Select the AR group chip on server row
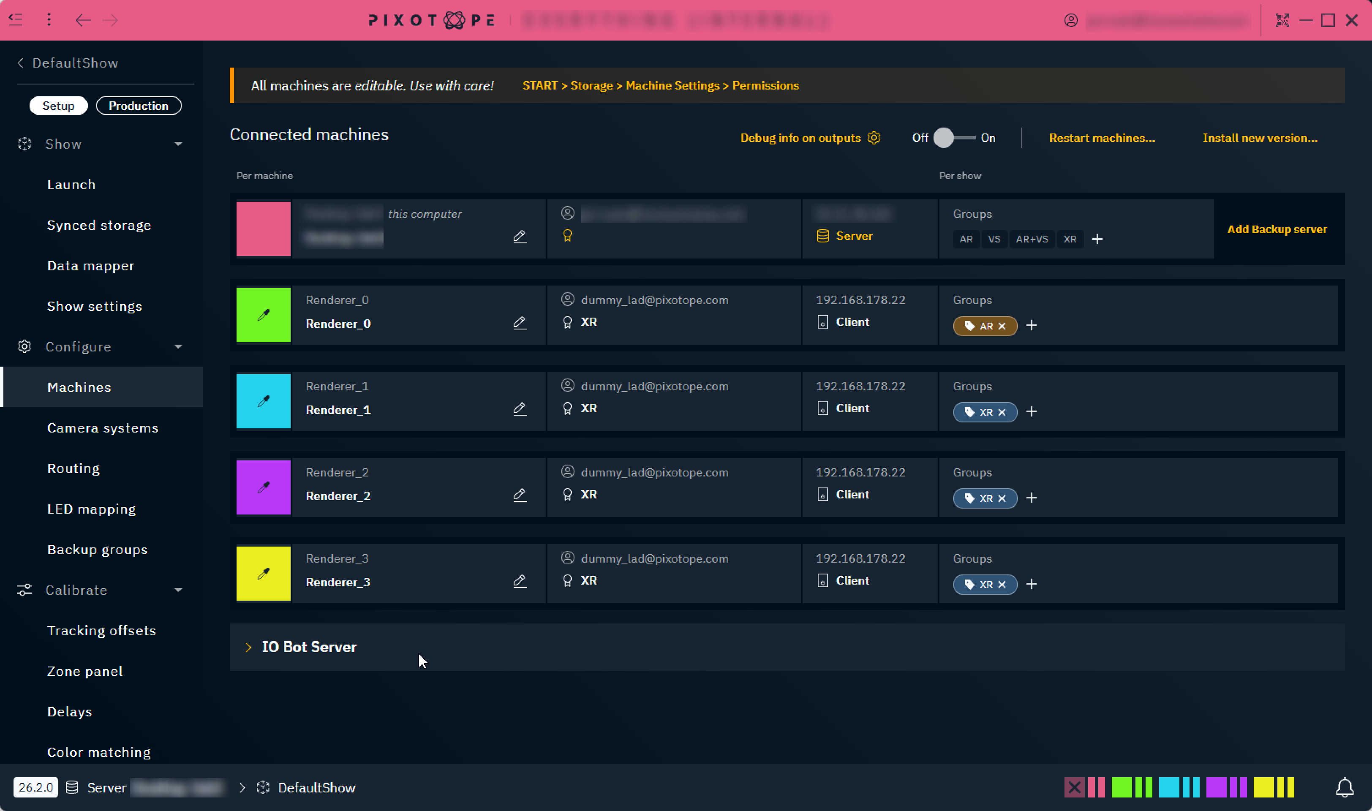The height and width of the screenshot is (811, 1372). (966, 239)
